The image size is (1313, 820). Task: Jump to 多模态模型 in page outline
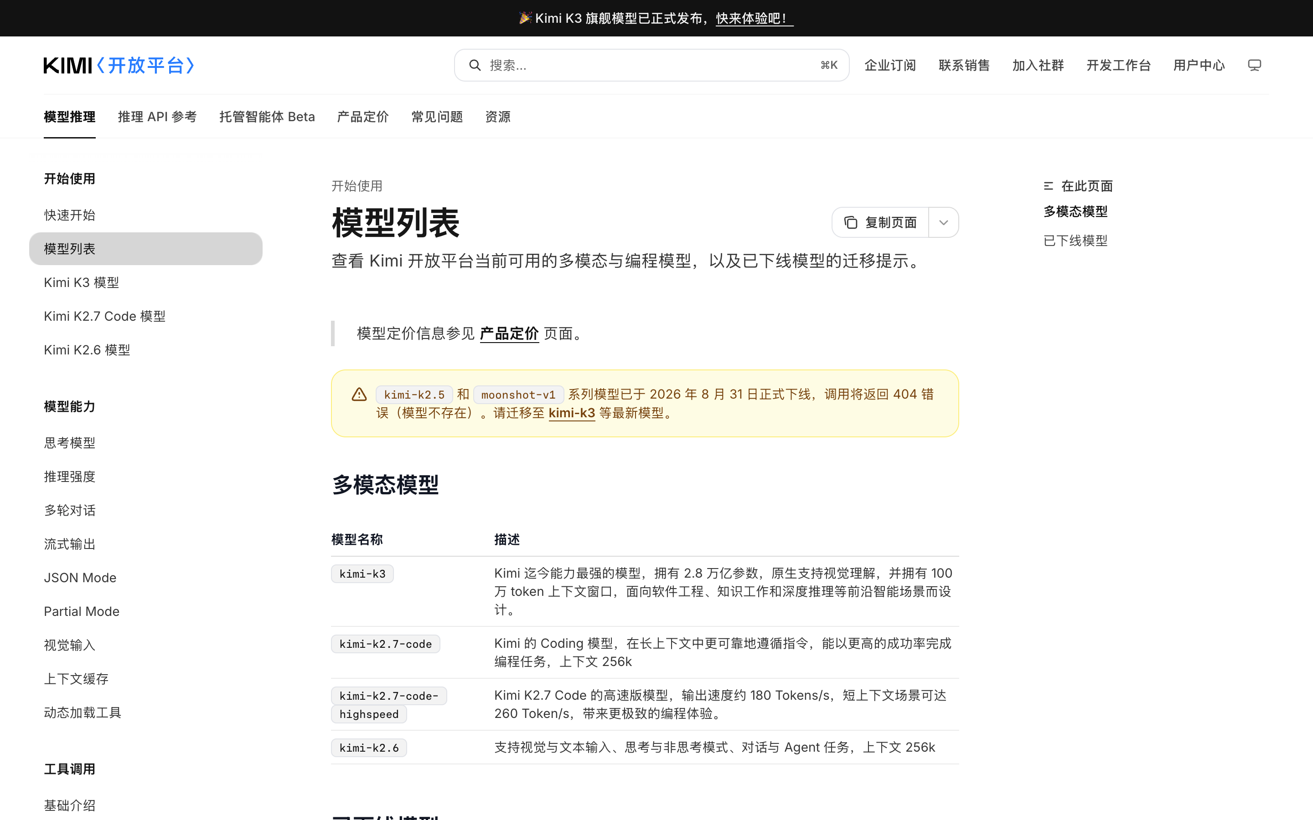coord(1075,211)
